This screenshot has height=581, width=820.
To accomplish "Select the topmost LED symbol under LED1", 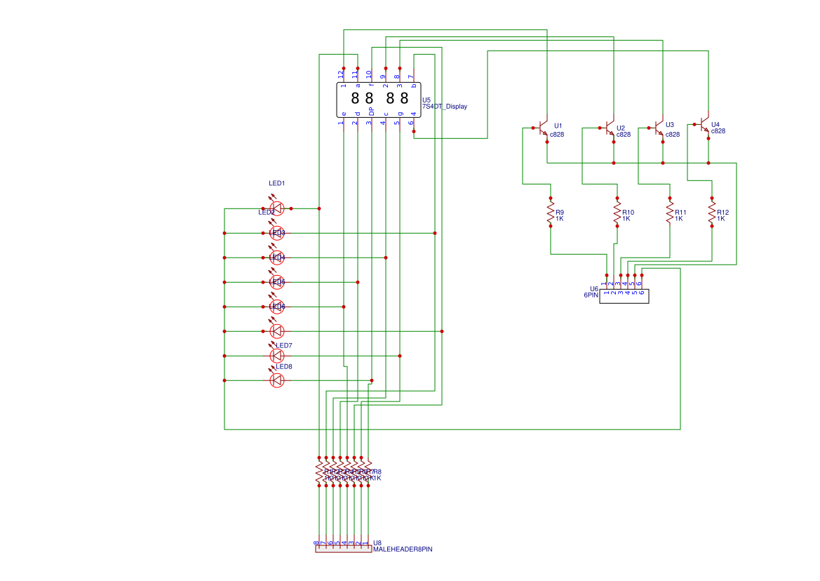I will pos(276,208).
